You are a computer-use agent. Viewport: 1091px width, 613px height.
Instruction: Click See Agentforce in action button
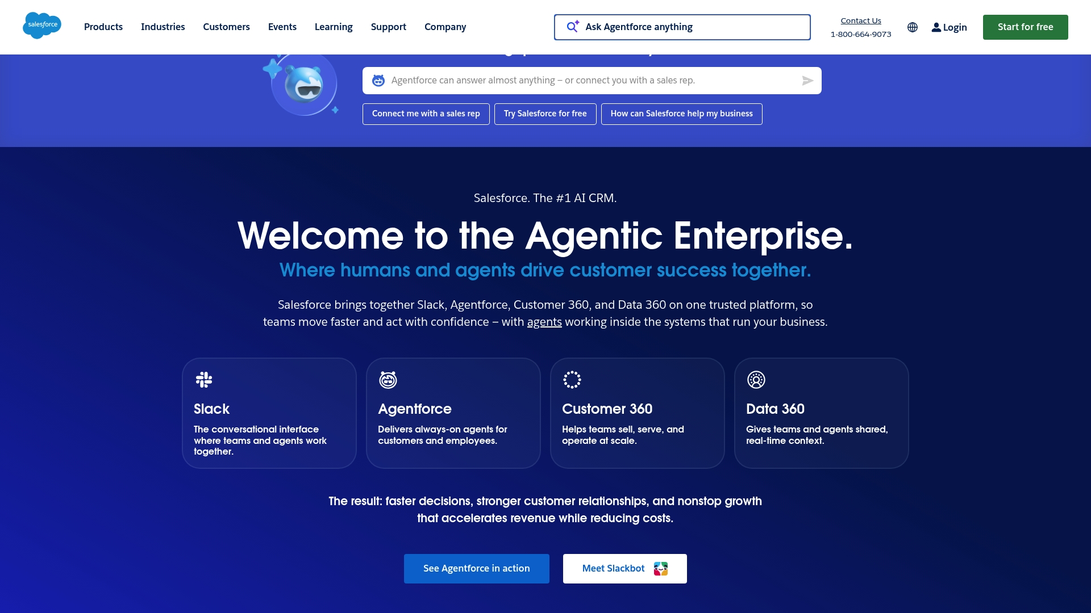coord(477,569)
